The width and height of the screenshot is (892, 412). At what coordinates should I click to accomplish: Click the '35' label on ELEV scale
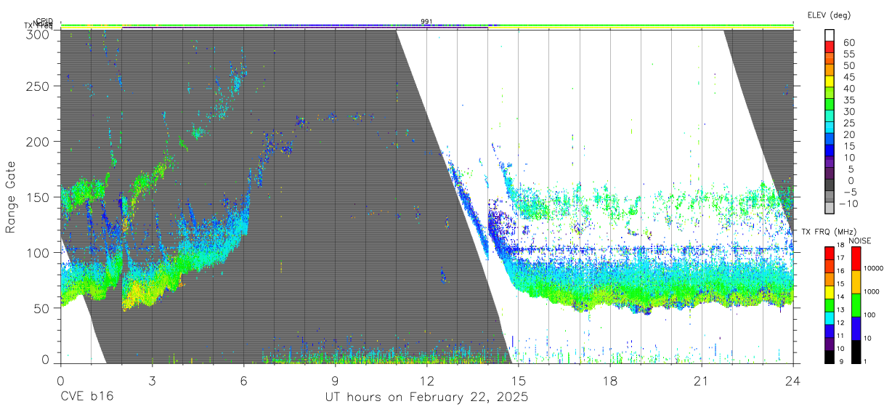tap(848, 100)
